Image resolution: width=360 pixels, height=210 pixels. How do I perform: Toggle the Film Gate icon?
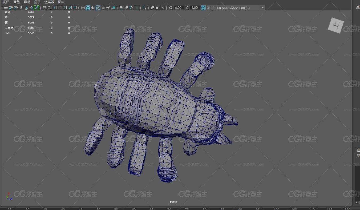[x=50, y=8]
